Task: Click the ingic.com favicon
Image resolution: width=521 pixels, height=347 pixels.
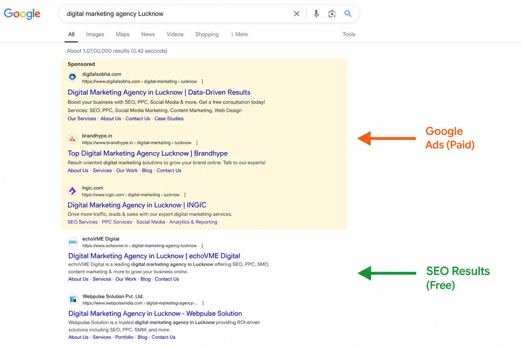Action: [x=73, y=191]
